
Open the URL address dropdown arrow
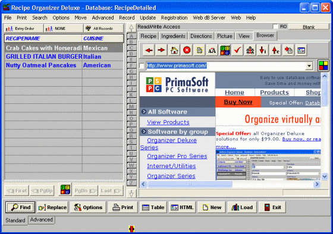point(309,66)
